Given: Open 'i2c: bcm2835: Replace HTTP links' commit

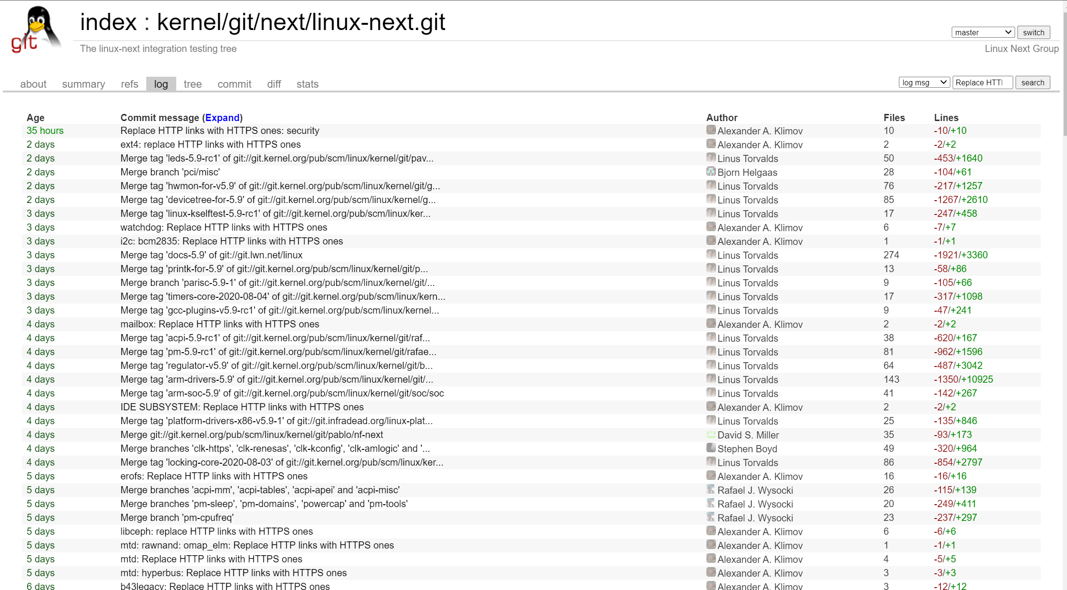Looking at the screenshot, I should click(232, 241).
